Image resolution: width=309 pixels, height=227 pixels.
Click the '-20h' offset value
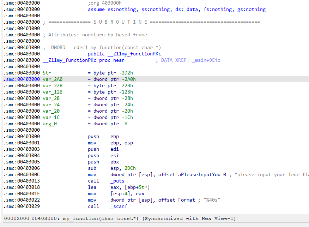tap(127, 111)
